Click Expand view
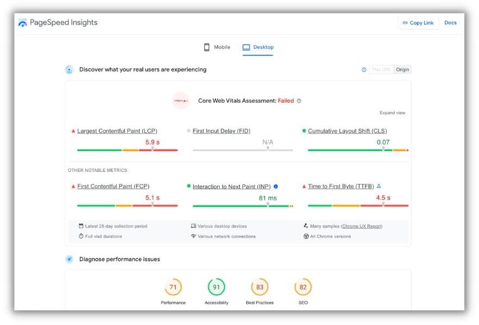 [x=392, y=112]
